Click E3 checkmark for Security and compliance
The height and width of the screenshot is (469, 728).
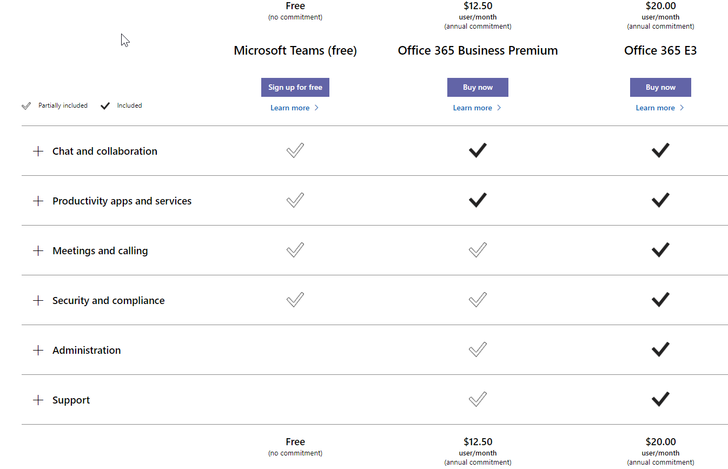pos(660,300)
